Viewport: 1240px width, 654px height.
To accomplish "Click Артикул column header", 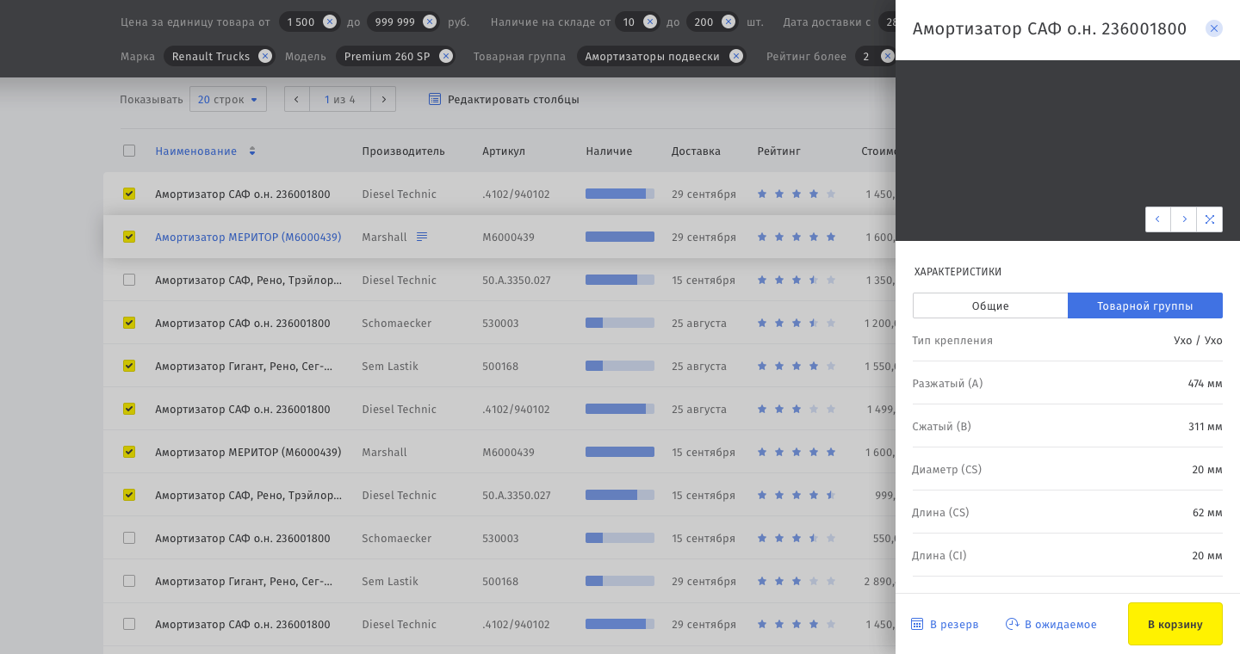I will click(504, 151).
